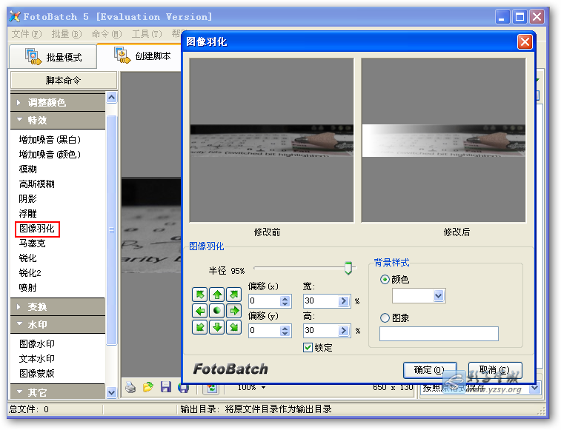
Task: Open the 文件 menu
Action: tap(25, 34)
